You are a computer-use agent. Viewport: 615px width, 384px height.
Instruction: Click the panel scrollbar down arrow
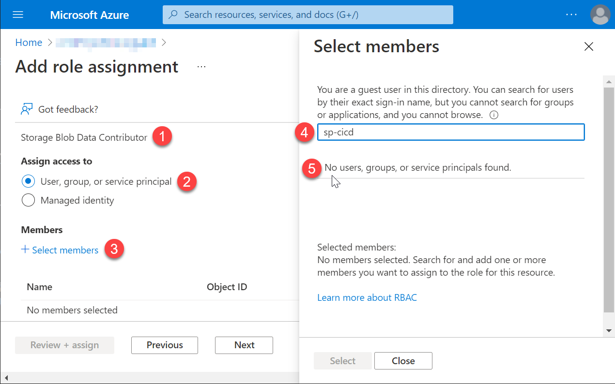pyautogui.click(x=609, y=331)
